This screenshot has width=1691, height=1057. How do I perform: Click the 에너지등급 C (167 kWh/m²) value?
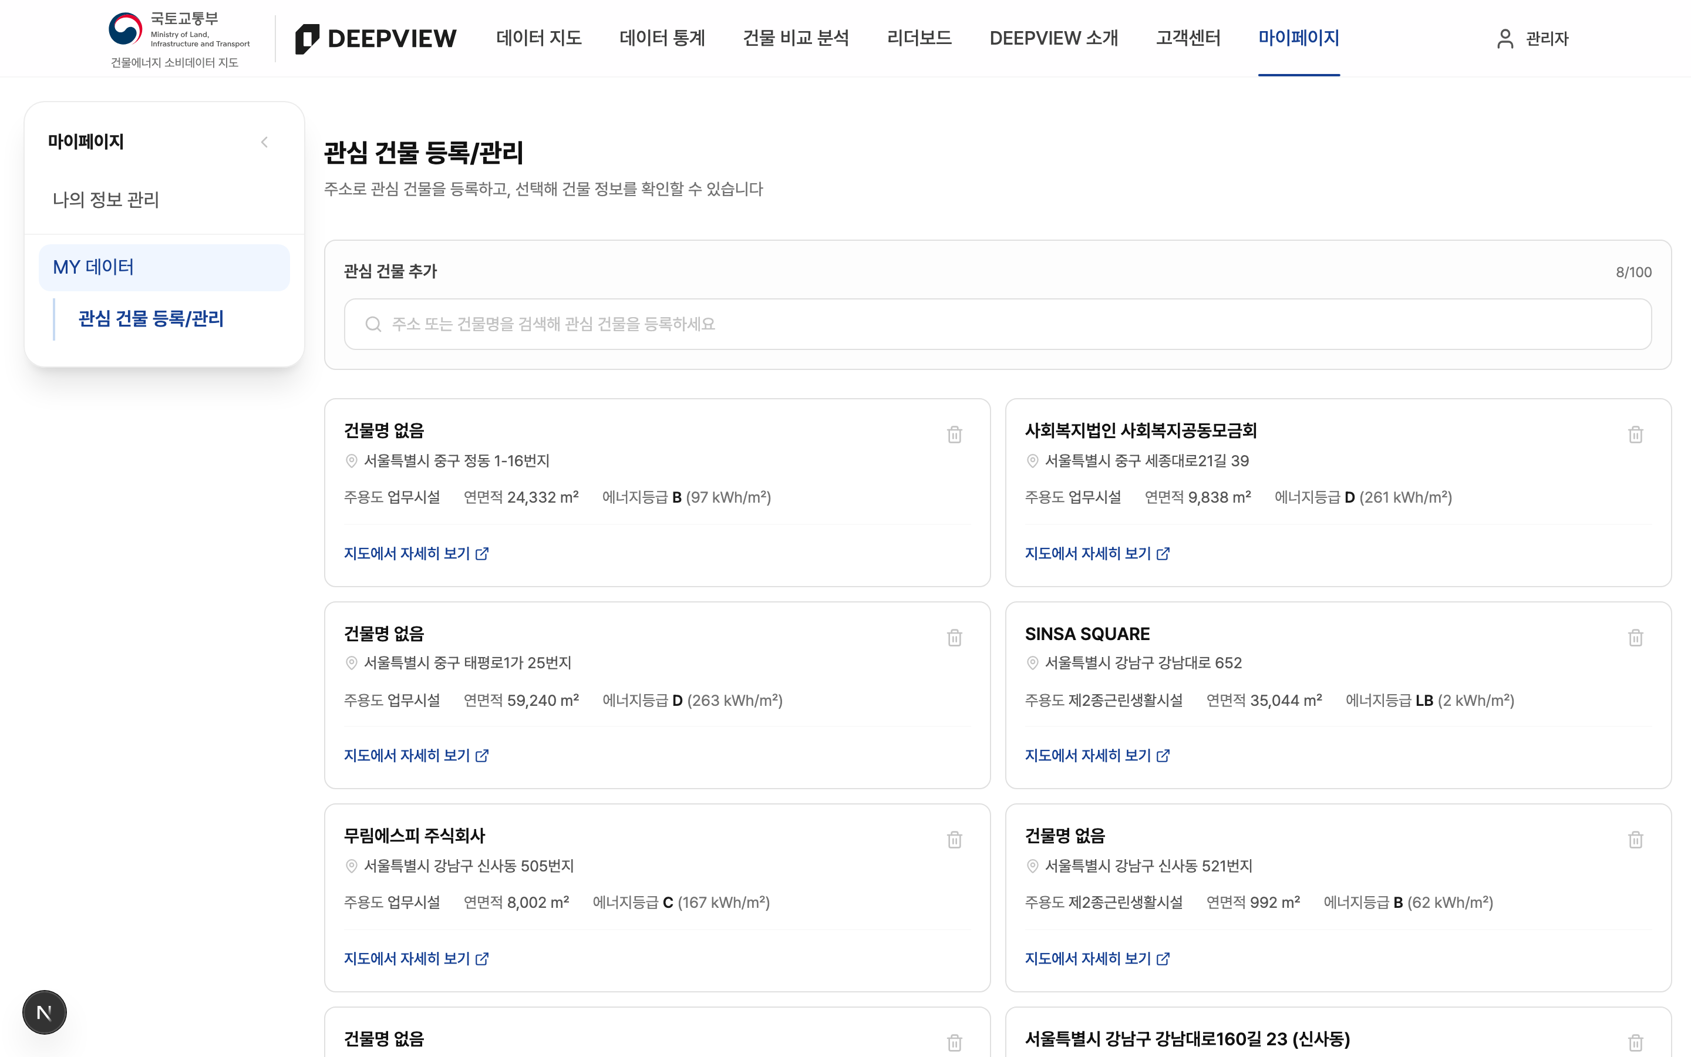click(x=681, y=903)
